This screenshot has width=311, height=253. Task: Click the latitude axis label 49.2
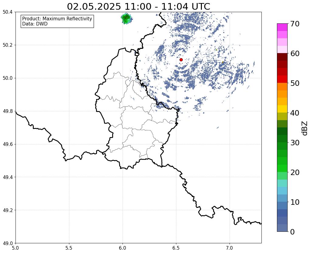8,210
